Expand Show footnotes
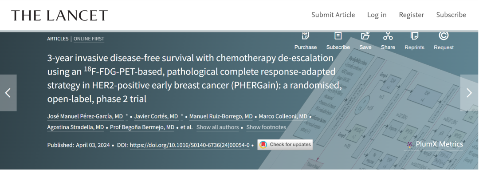This screenshot has width=479, height=170. (x=266, y=127)
